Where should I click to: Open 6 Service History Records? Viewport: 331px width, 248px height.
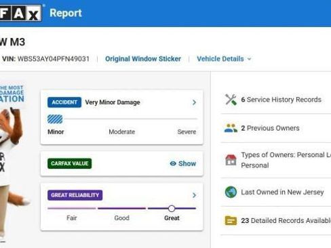(x=281, y=100)
